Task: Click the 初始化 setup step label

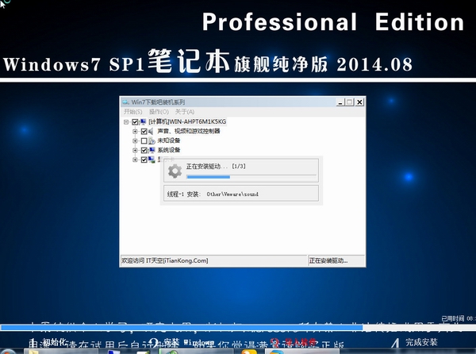Action: point(53,342)
